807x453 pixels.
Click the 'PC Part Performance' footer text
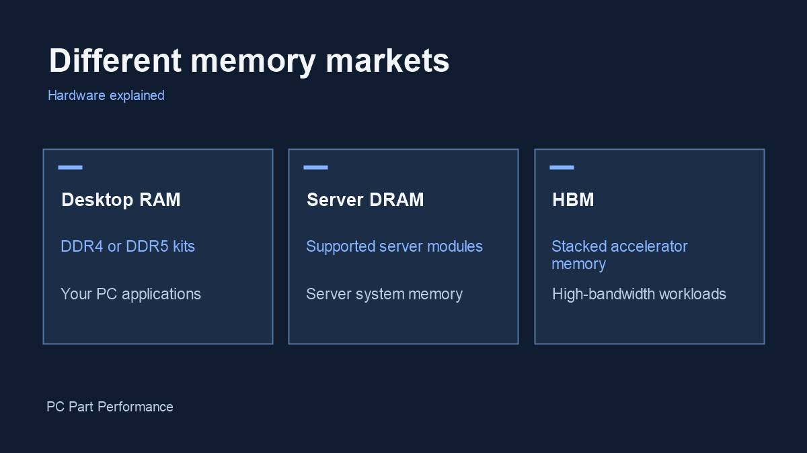tap(110, 407)
